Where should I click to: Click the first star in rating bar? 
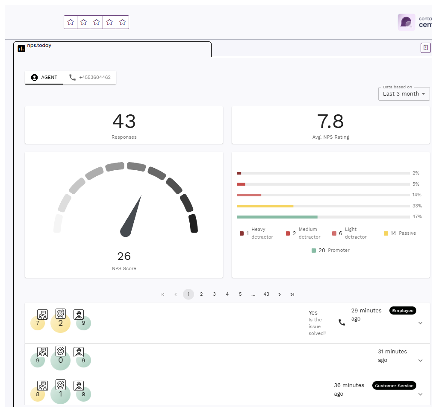(71, 22)
